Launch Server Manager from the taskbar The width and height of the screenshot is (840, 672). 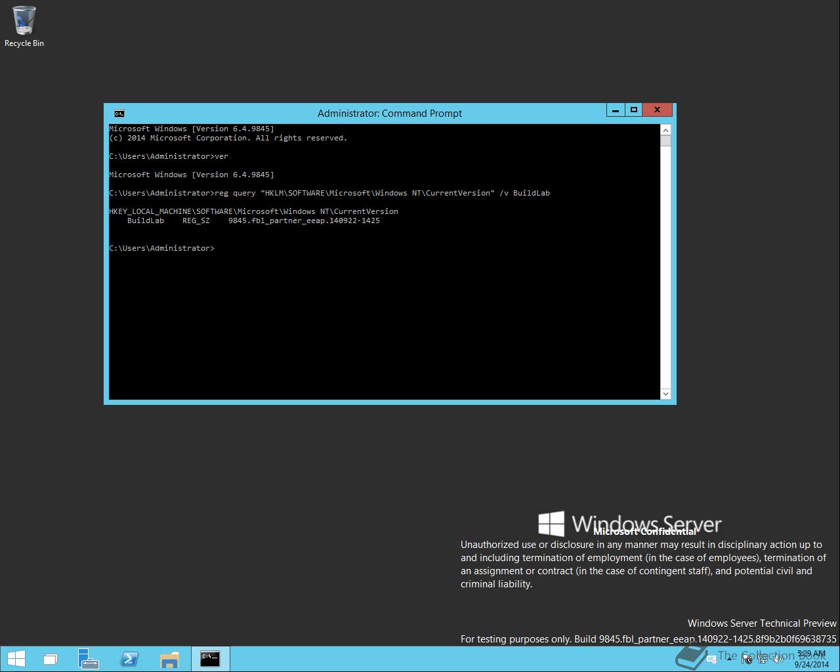click(87, 659)
